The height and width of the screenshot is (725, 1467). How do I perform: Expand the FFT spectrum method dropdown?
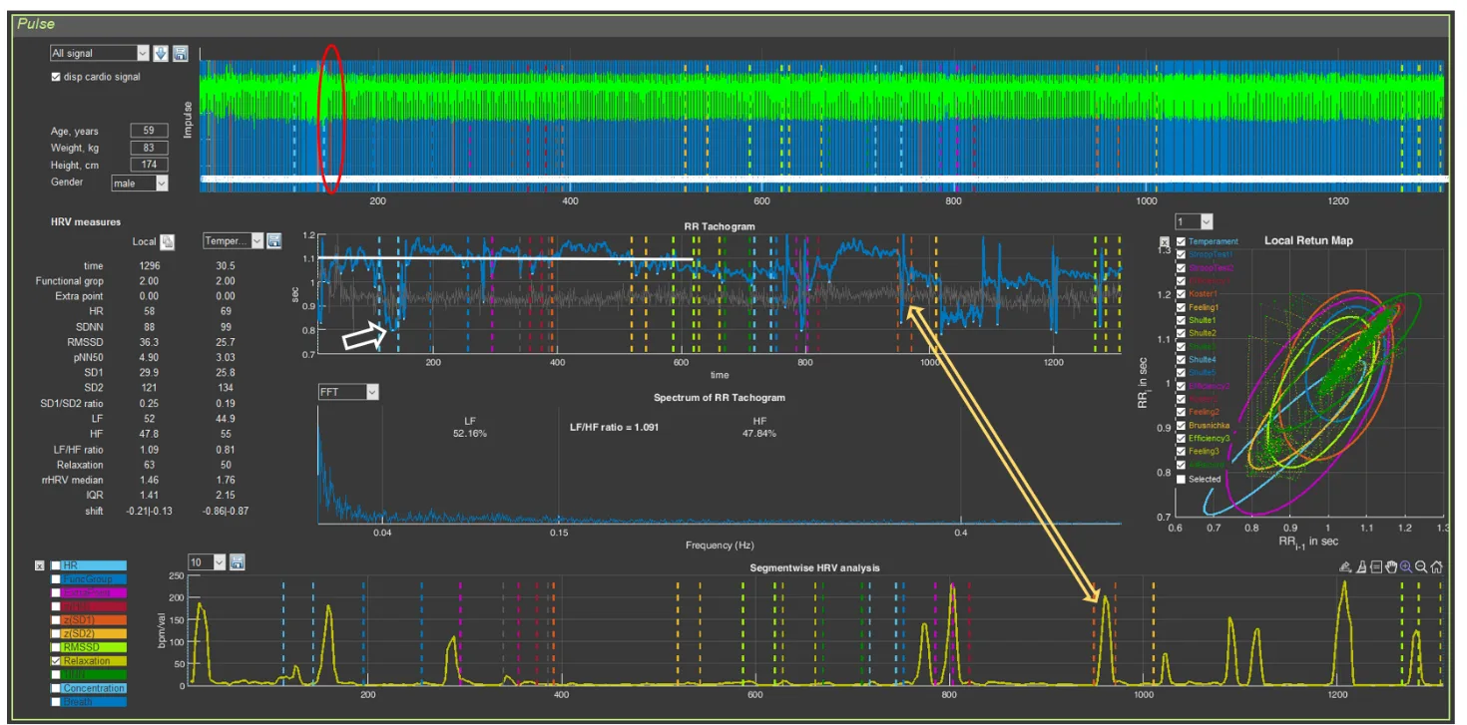[x=371, y=393]
